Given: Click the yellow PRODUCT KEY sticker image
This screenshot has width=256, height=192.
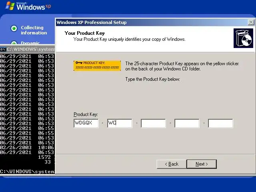Looking at the screenshot, I should tap(97, 66).
